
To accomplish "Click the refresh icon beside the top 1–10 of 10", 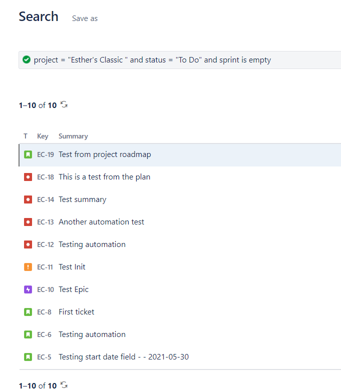I will 64,104.
